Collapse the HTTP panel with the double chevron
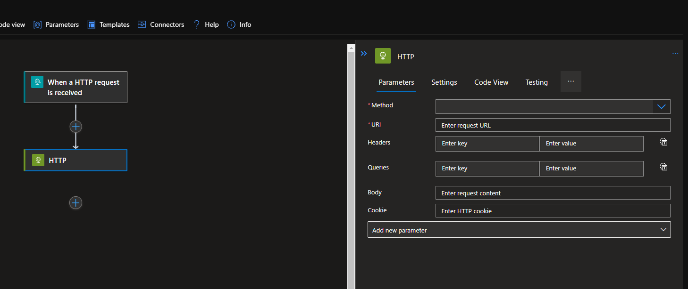 [x=363, y=54]
